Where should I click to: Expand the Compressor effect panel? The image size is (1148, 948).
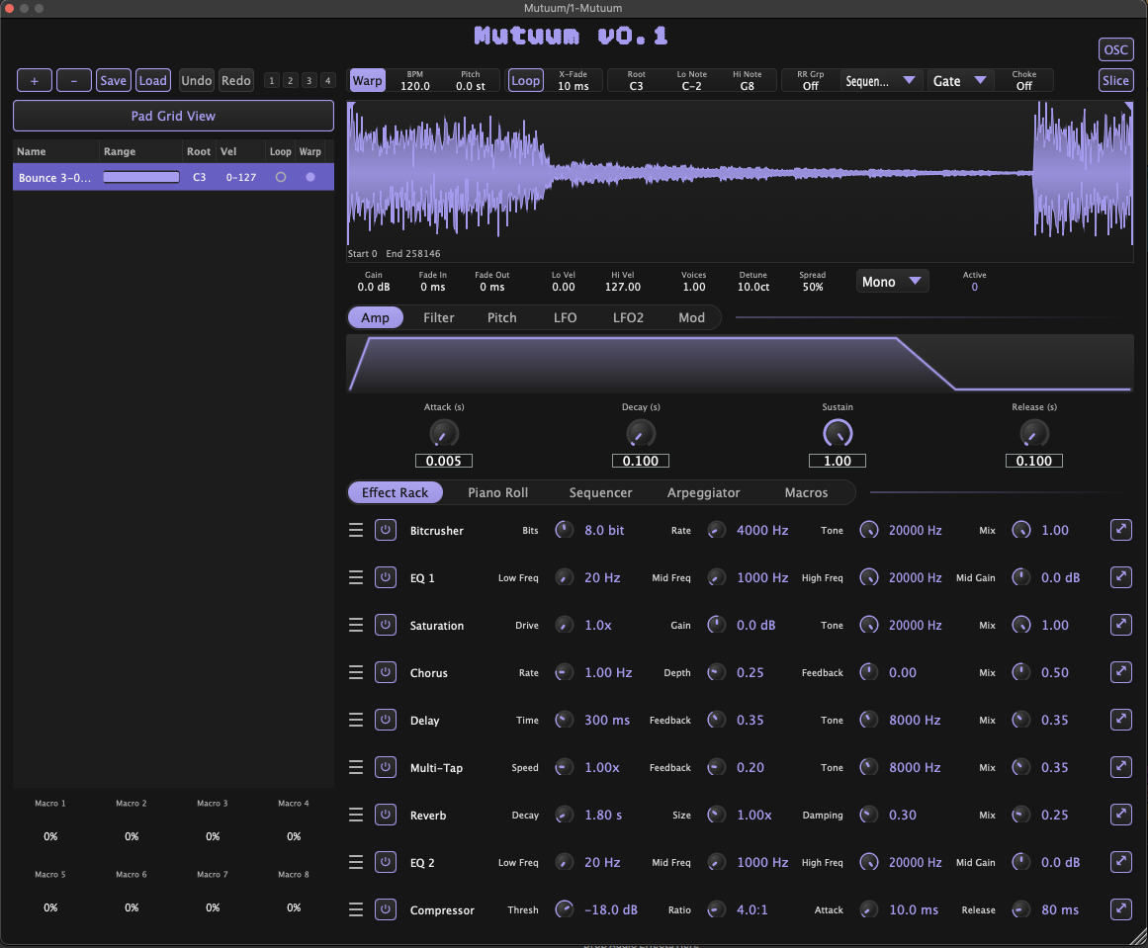tap(1121, 909)
